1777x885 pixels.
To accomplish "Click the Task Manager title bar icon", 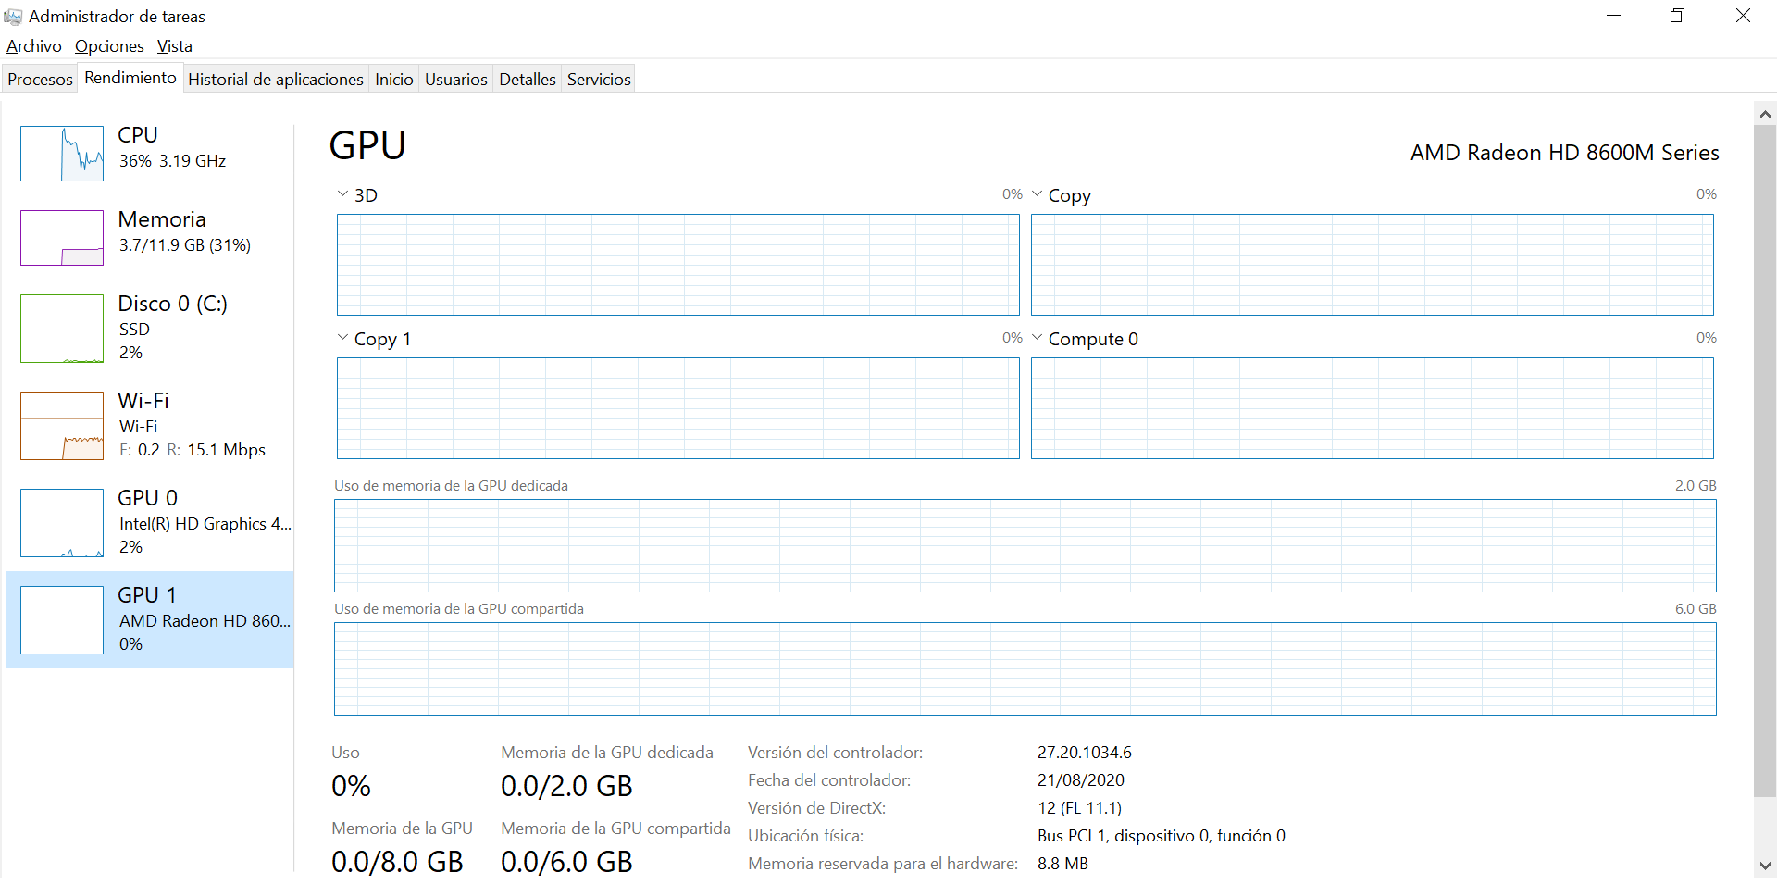I will tap(13, 17).
